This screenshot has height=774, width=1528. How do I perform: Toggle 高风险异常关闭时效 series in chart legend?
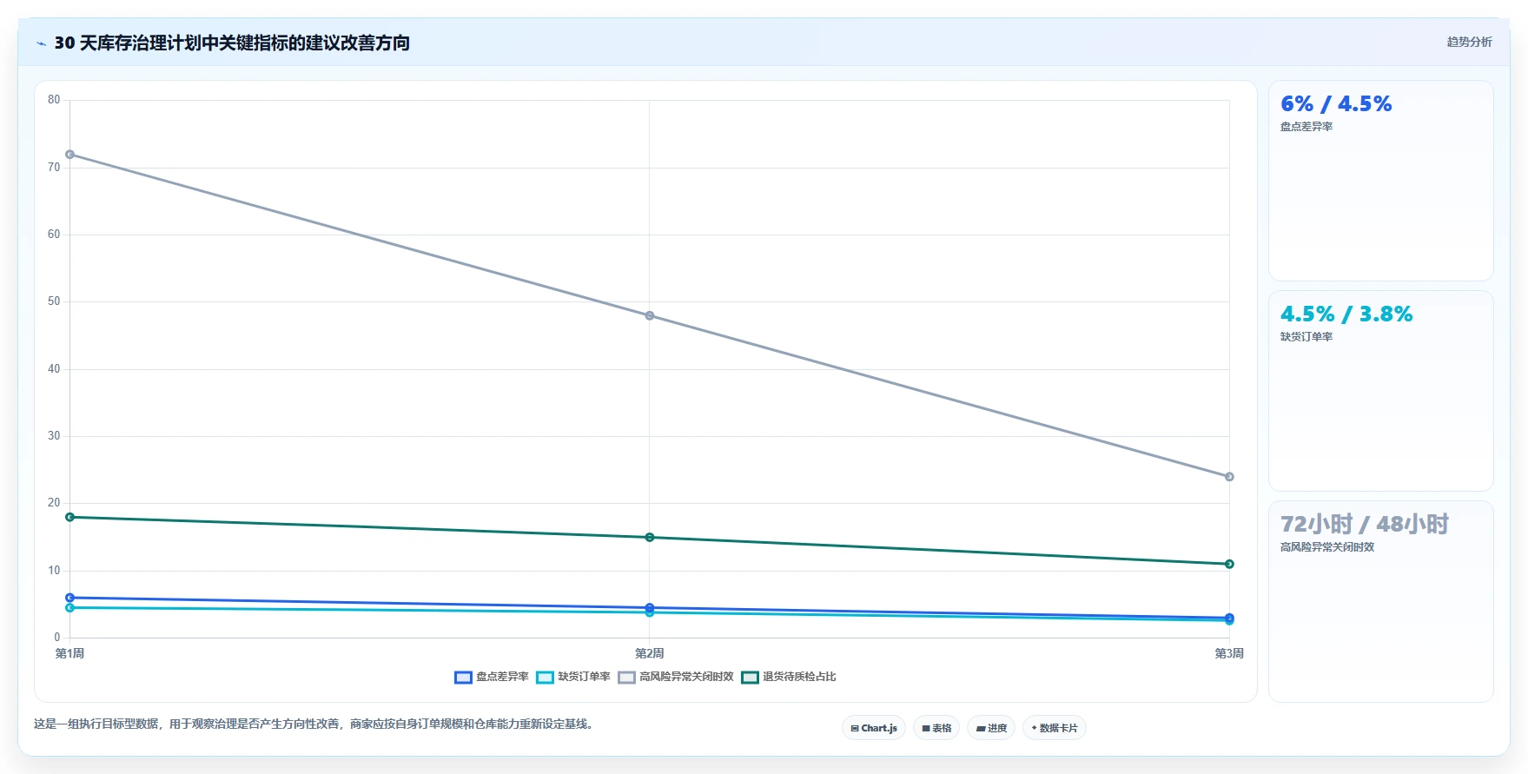[x=676, y=677]
